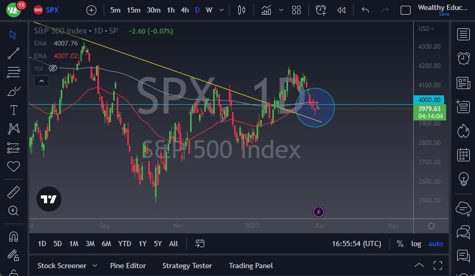Toggle percent scale on the price axis
The width and height of the screenshot is (475, 276).
[400, 244]
